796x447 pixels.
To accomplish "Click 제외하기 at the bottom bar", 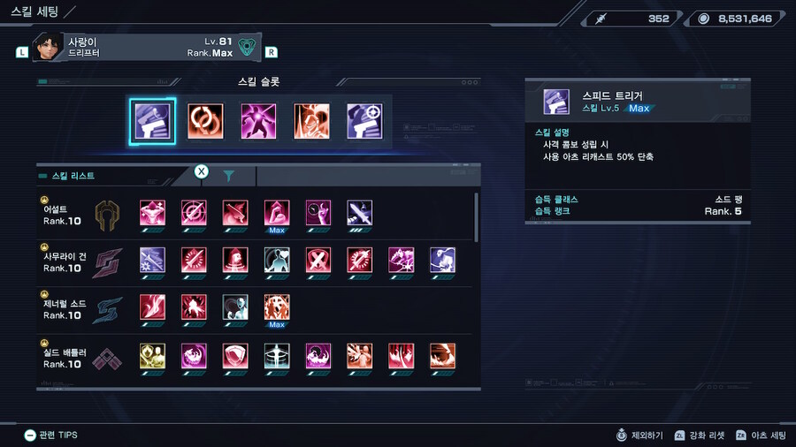I will (x=639, y=436).
